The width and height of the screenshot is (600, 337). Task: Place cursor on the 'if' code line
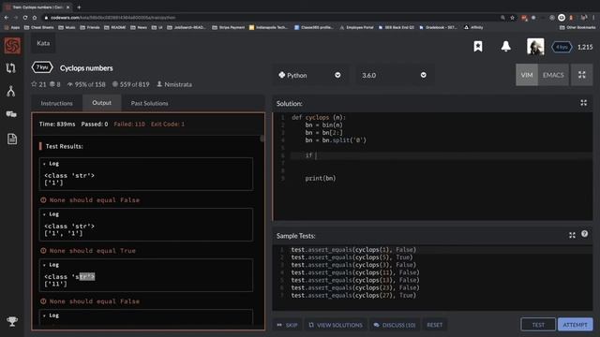[x=442, y=155]
